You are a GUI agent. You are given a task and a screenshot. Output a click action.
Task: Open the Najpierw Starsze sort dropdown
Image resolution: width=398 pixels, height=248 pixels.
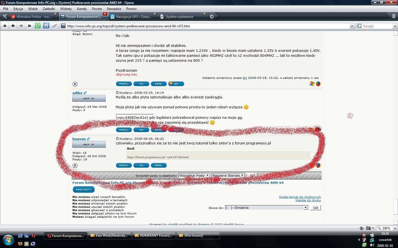pos(228,175)
